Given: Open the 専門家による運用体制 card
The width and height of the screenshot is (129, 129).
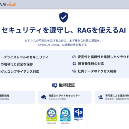Looking at the screenshot, I should tap(112, 97).
